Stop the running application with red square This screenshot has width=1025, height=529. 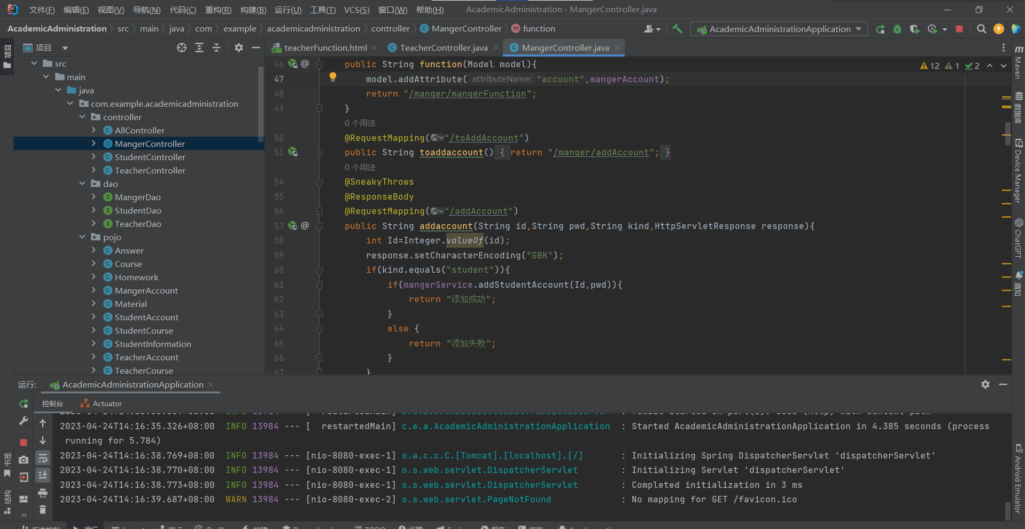(x=959, y=29)
